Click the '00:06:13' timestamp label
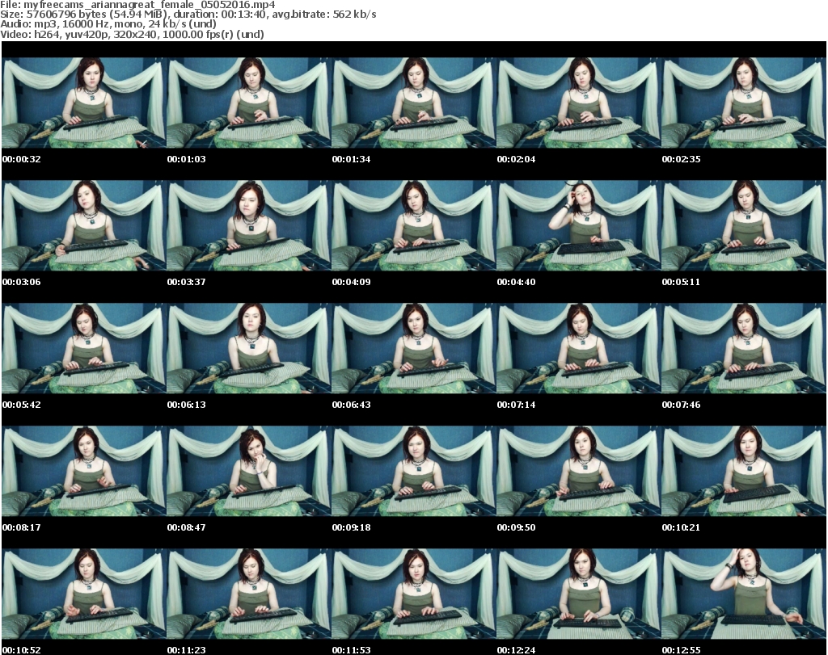The image size is (828, 655). pyautogui.click(x=187, y=405)
